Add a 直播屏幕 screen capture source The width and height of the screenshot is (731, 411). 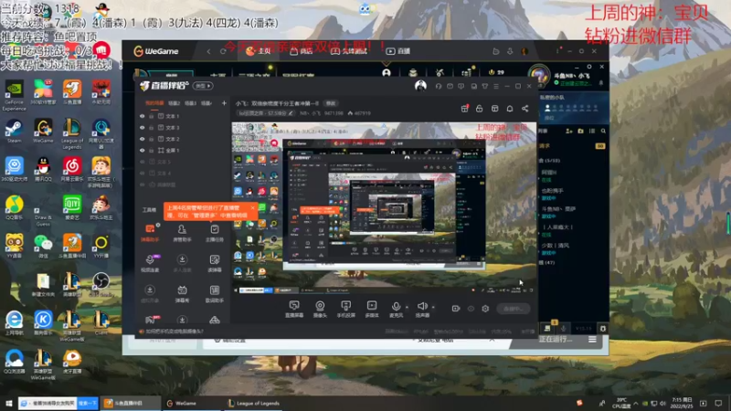click(x=294, y=309)
